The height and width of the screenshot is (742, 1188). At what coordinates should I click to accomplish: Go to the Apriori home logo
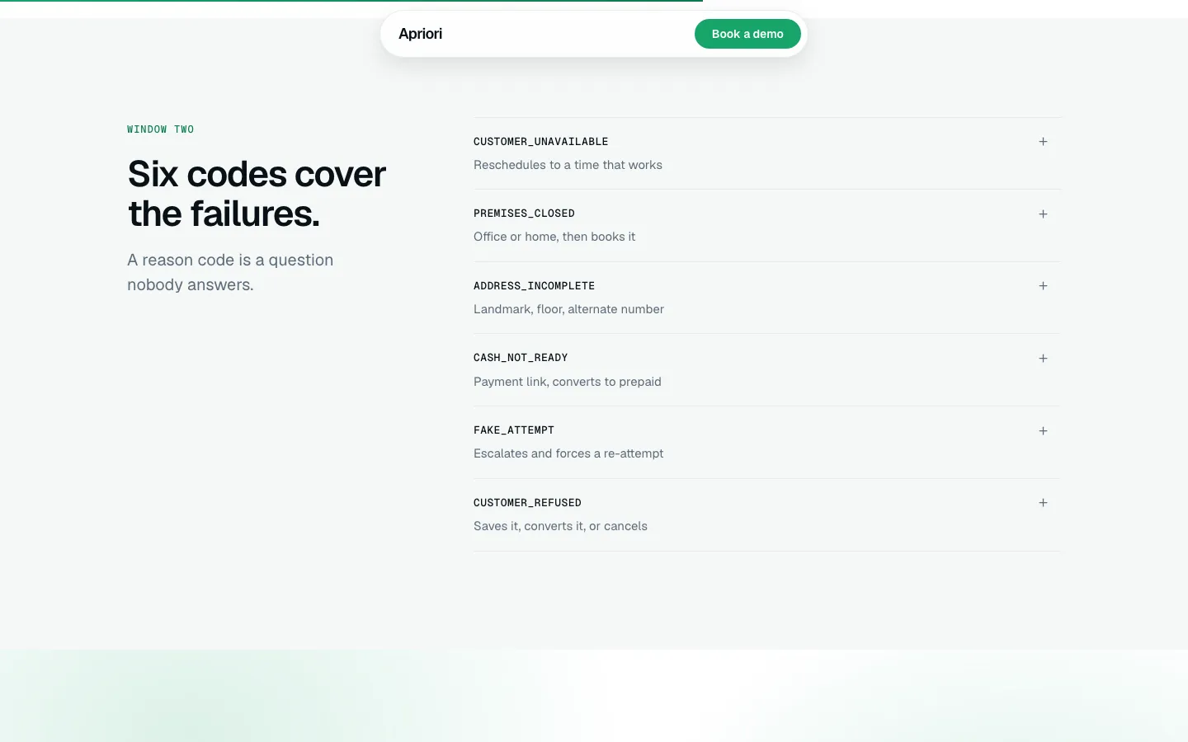click(421, 34)
